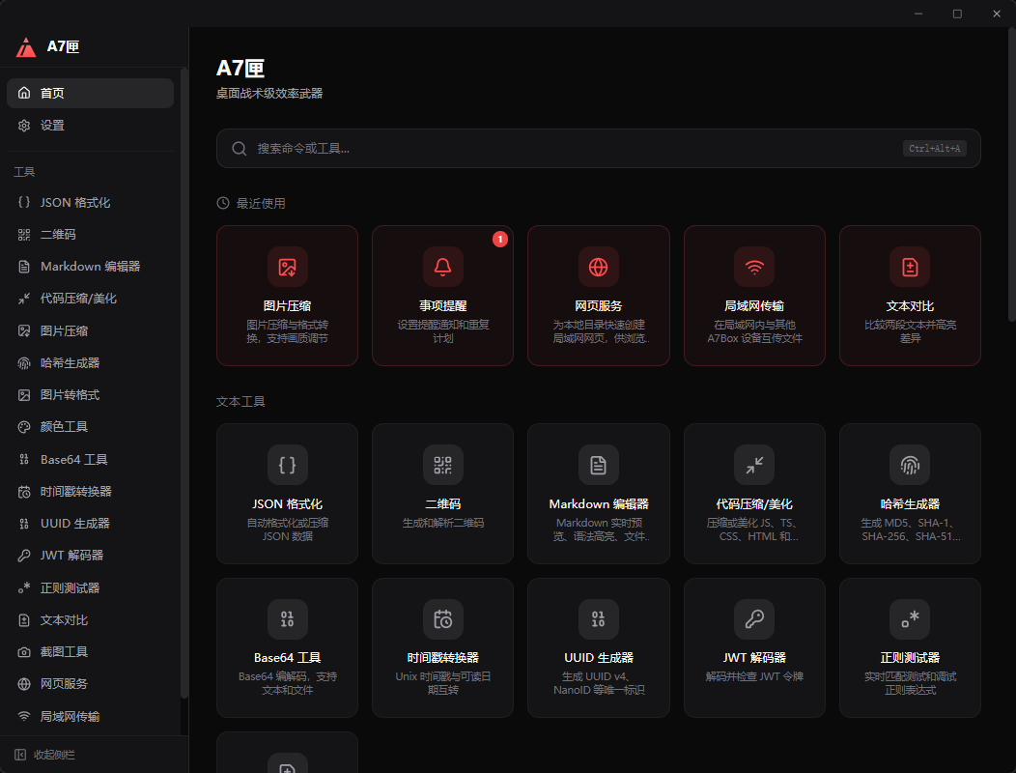Select 正则测试器 in the sidebar
Viewport: 1016px width, 773px height.
tap(90, 588)
